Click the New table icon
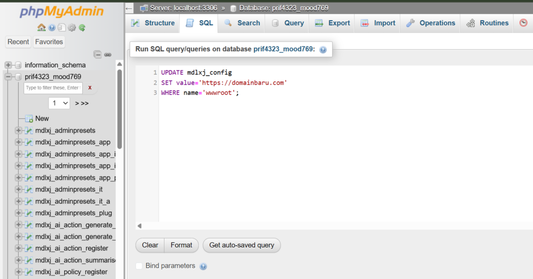This screenshot has height=279, width=533. [x=29, y=118]
